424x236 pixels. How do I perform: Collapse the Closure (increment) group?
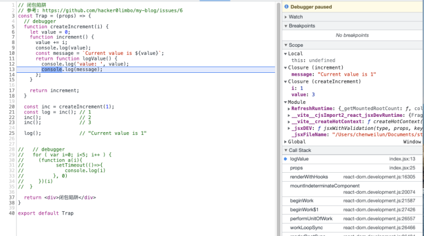click(x=285, y=68)
